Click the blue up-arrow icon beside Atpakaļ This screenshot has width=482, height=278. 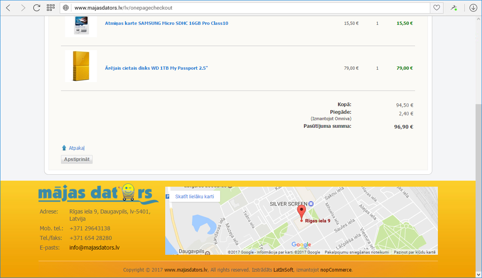(64, 148)
